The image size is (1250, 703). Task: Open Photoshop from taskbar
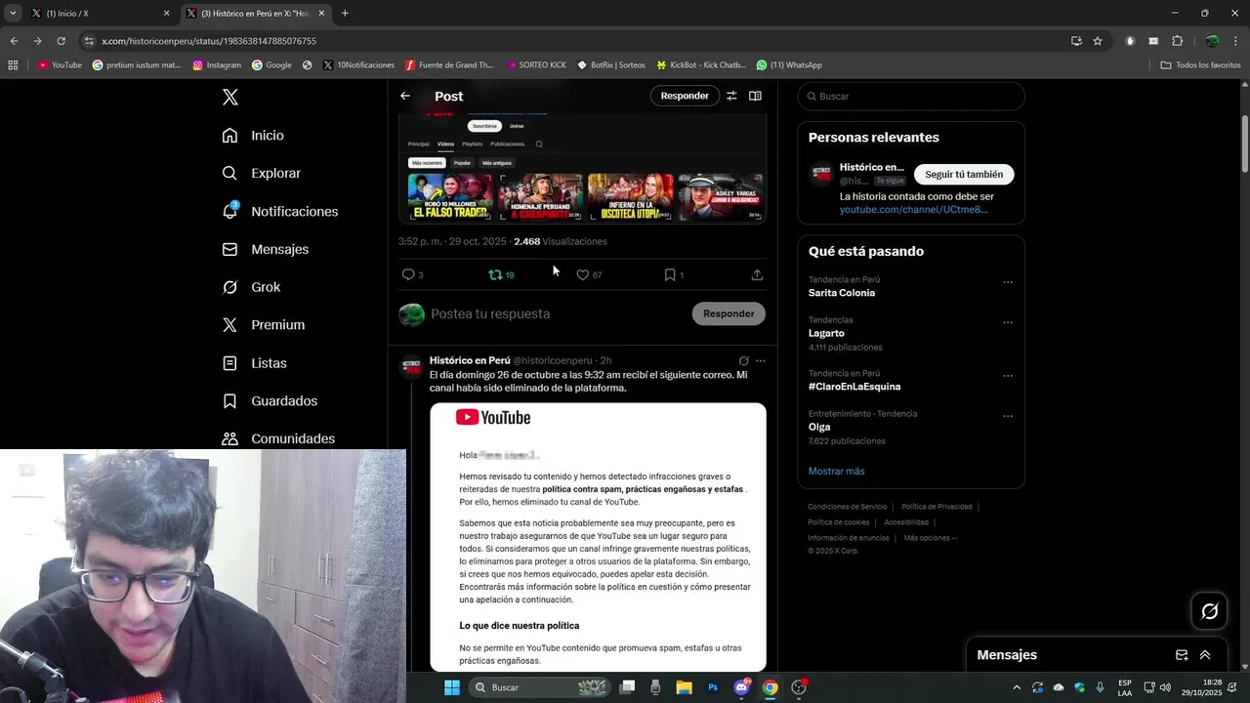(x=713, y=687)
